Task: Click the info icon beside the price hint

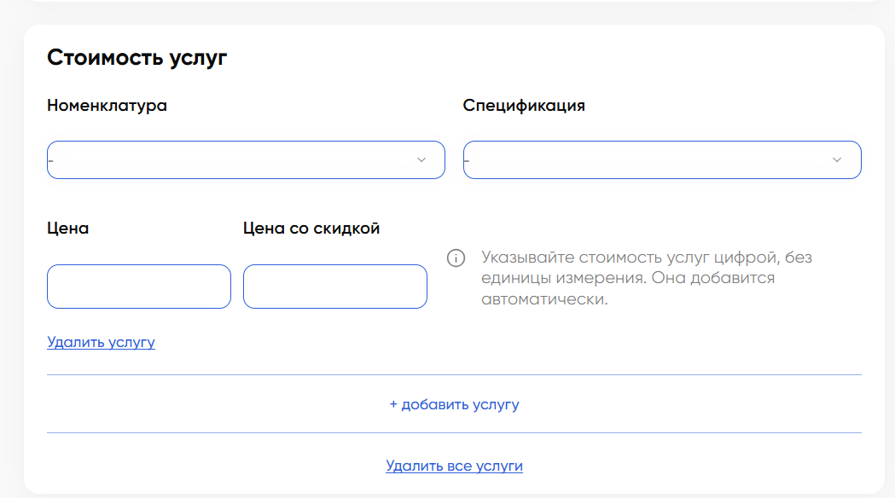Action: tap(456, 258)
